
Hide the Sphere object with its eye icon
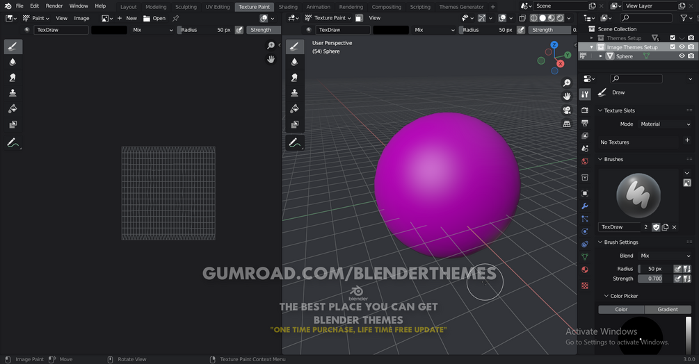pos(682,56)
